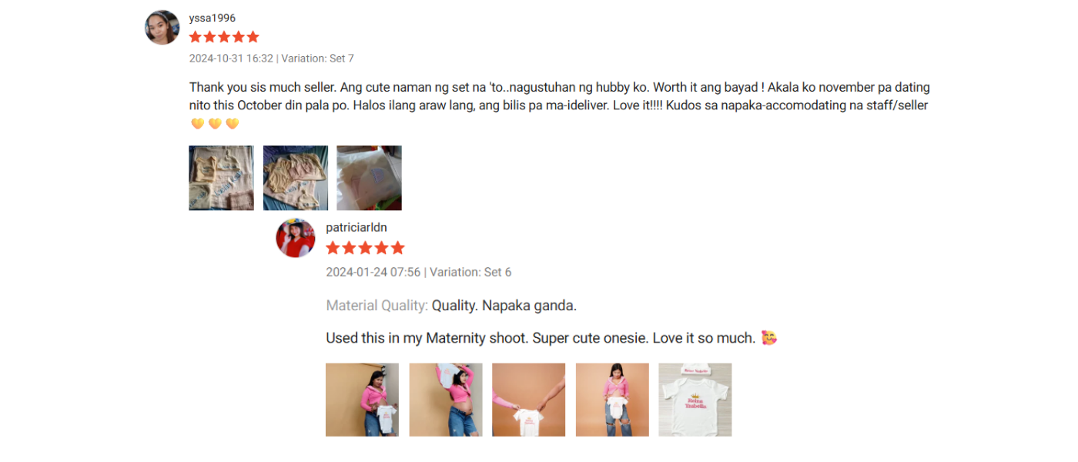Open yssa1996's third photo of packaged item

(370, 178)
